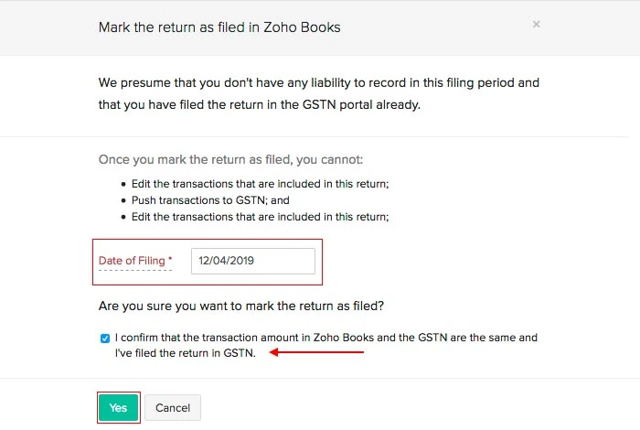Close the Mark as filed dialog

[537, 25]
